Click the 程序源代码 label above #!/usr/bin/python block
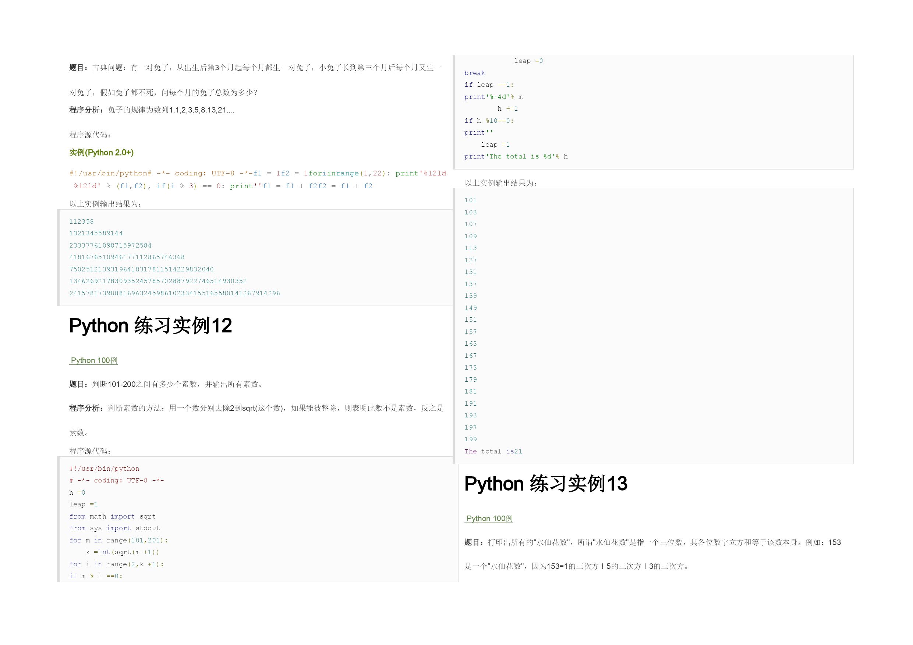 [90, 452]
